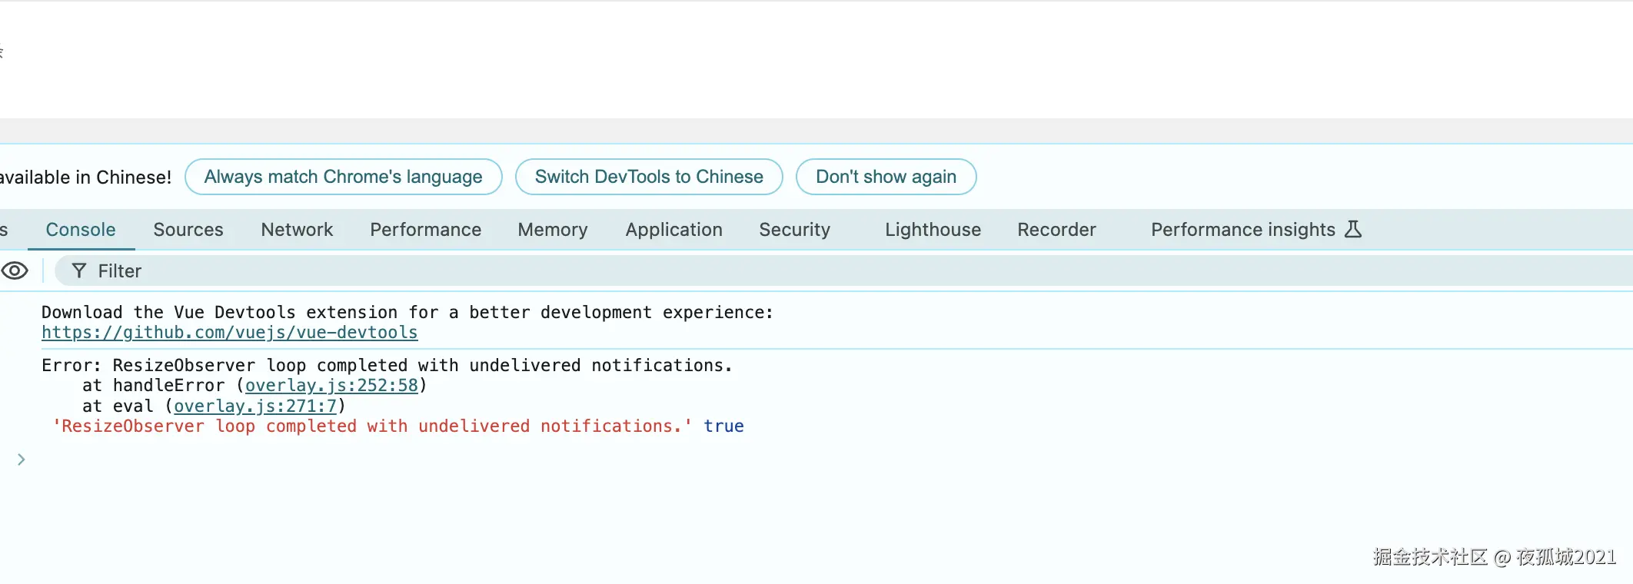Screen dimensions: 1633x584
Task: Select the Performance tab
Action: [425, 230]
